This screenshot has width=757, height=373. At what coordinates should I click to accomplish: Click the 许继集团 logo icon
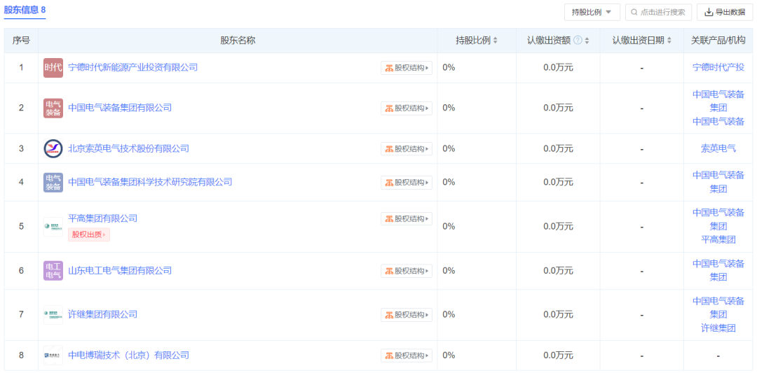tap(53, 315)
